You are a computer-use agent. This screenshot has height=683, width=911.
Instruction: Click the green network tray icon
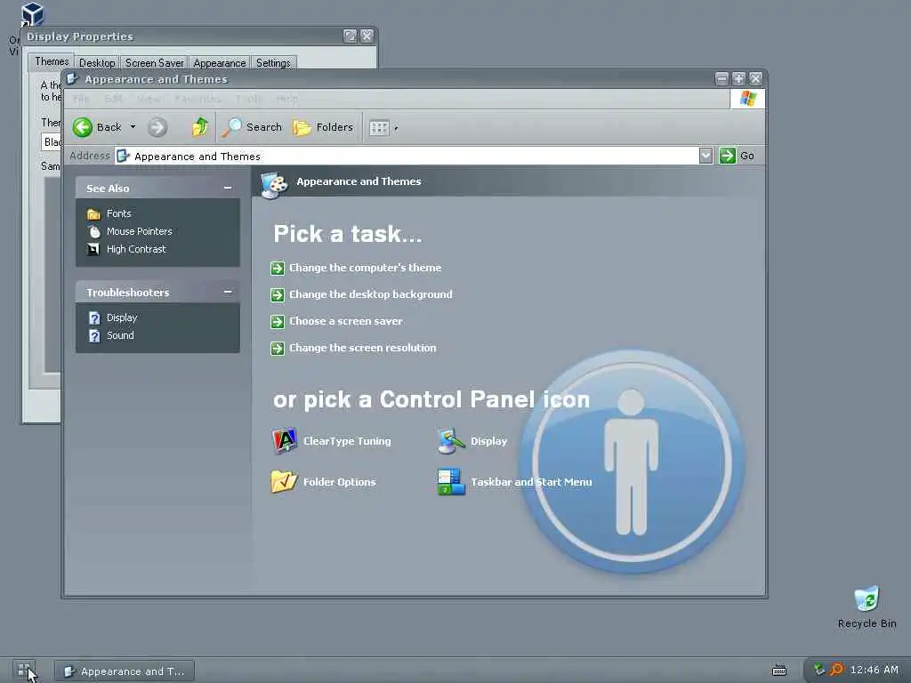point(818,670)
